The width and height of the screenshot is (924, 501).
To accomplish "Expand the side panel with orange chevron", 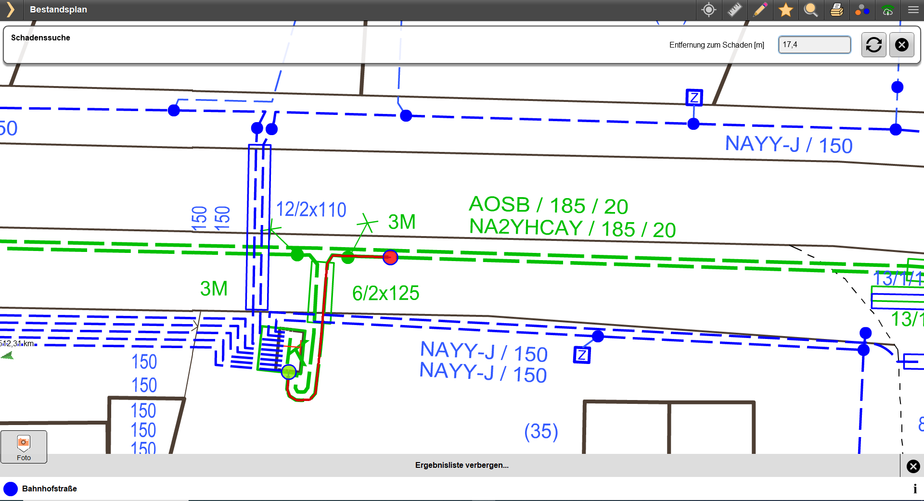I will [11, 10].
